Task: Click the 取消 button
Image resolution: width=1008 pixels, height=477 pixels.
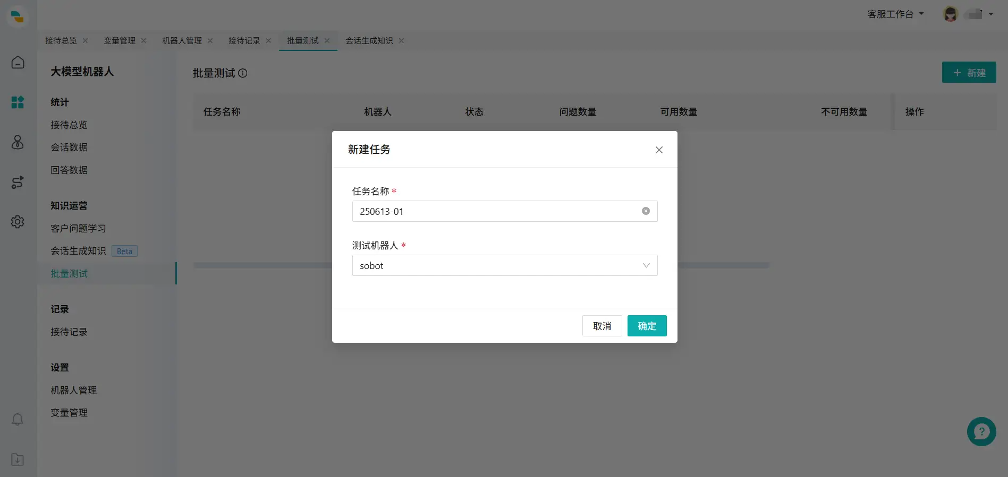Action: point(602,326)
